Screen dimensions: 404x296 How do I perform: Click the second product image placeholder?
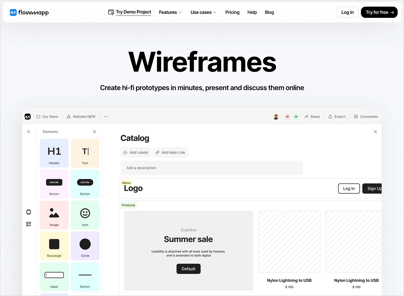click(354, 242)
